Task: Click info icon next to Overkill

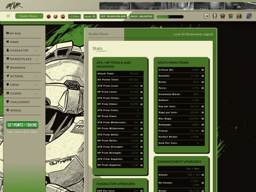Action: 202,76
